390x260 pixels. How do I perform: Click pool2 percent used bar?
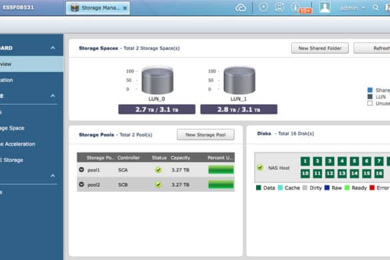(x=221, y=185)
